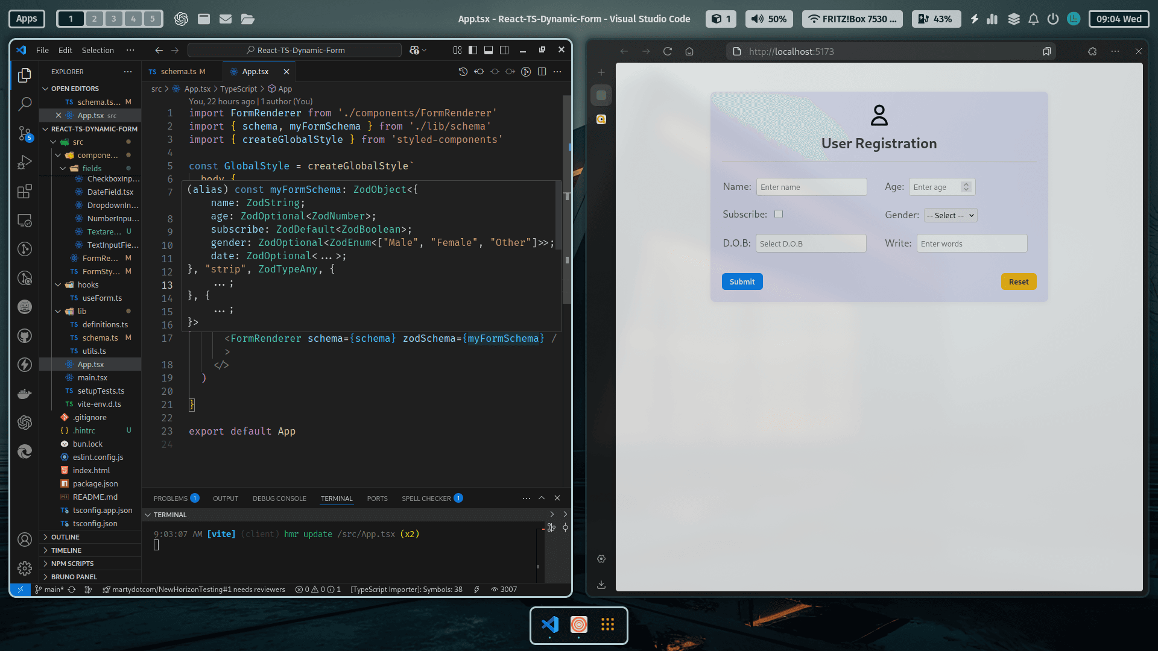Image resolution: width=1158 pixels, height=651 pixels.
Task: Open the Docker view in the activity bar
Action: [25, 394]
